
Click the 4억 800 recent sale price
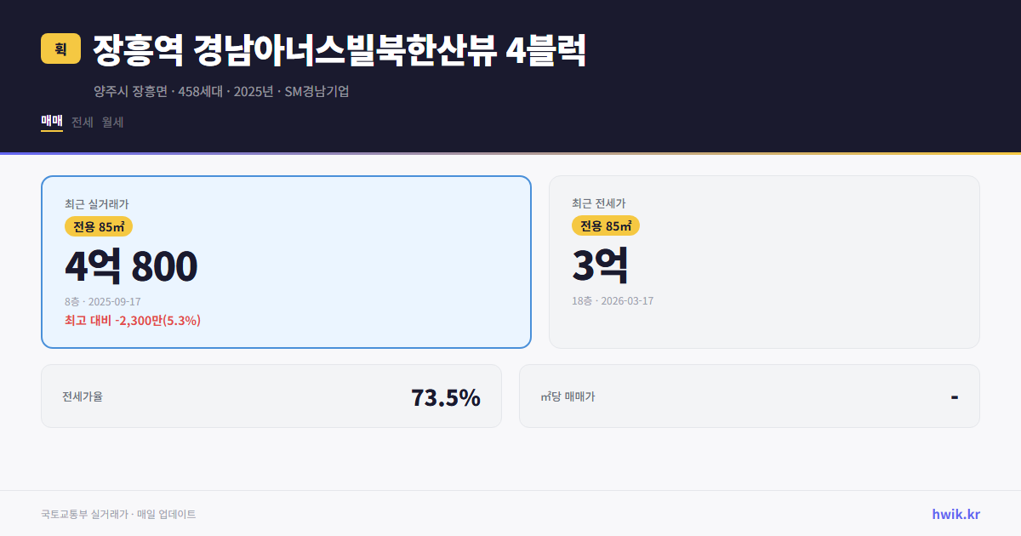pyautogui.click(x=130, y=267)
